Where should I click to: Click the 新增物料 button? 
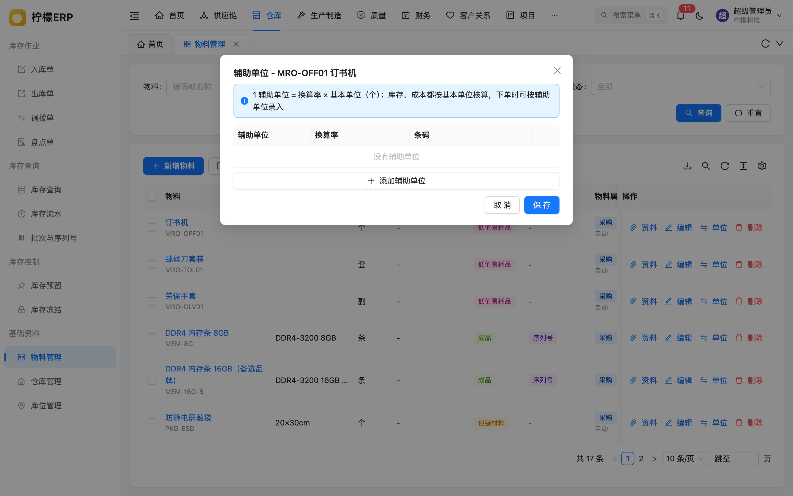pyautogui.click(x=173, y=166)
